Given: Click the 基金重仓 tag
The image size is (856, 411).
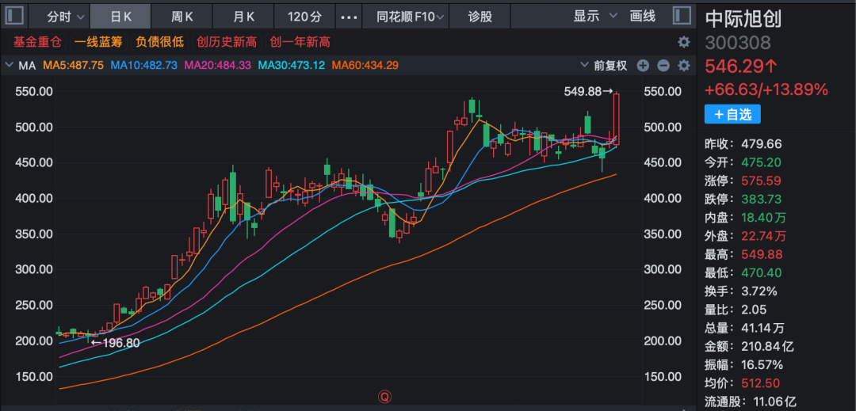Looking at the screenshot, I should pyautogui.click(x=36, y=42).
